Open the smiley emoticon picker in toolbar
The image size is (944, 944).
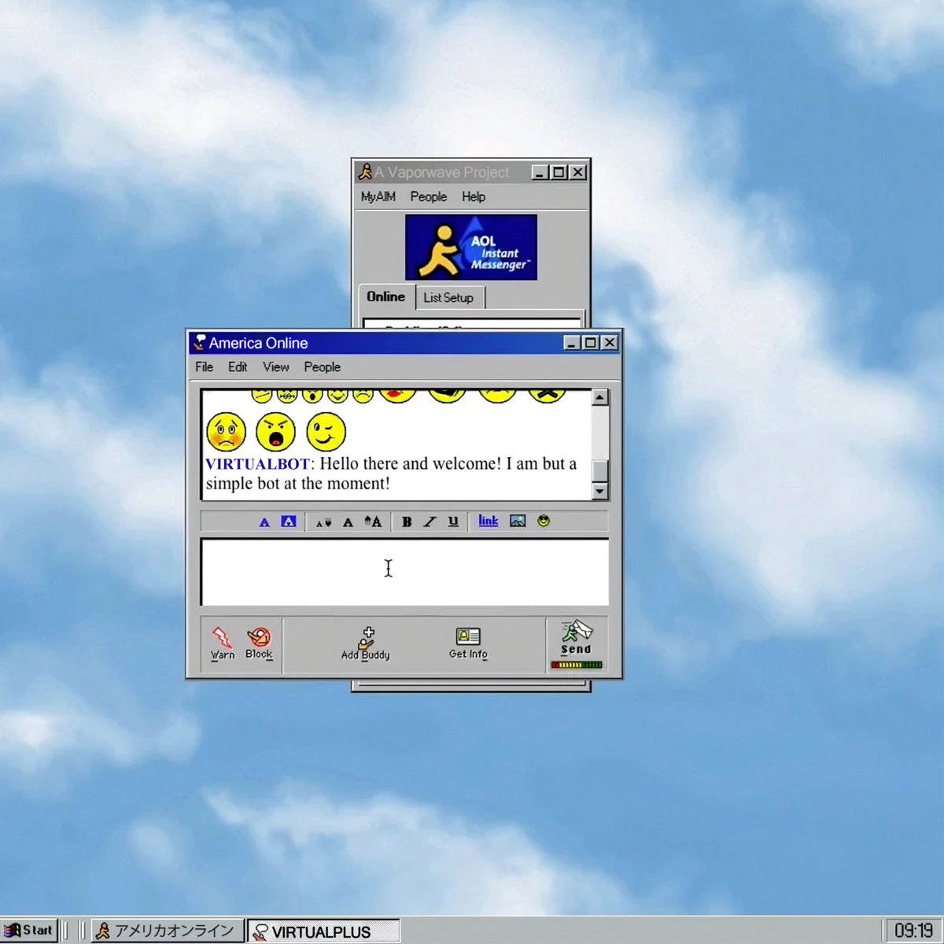coord(544,521)
